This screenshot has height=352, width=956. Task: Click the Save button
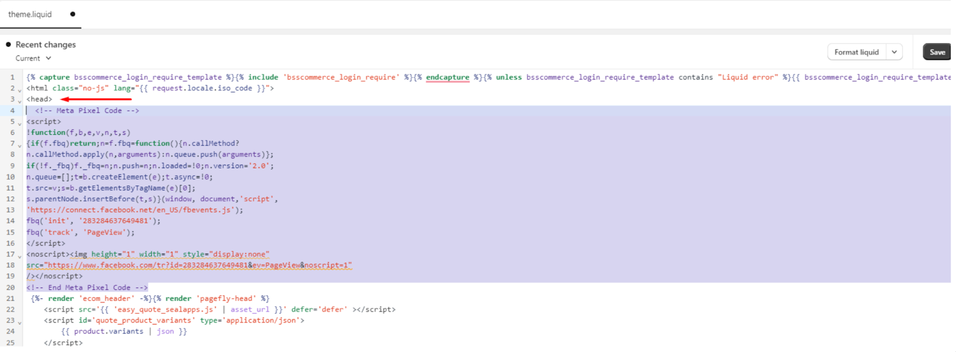(x=937, y=52)
